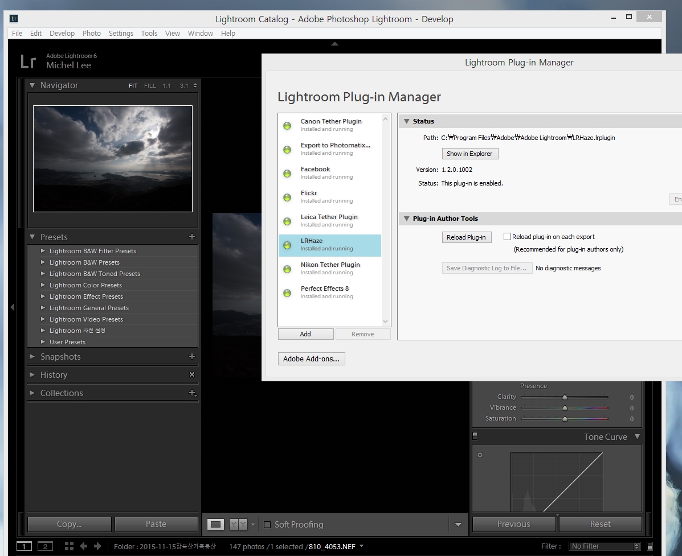Check Reload plug-in on each export

tap(507, 237)
